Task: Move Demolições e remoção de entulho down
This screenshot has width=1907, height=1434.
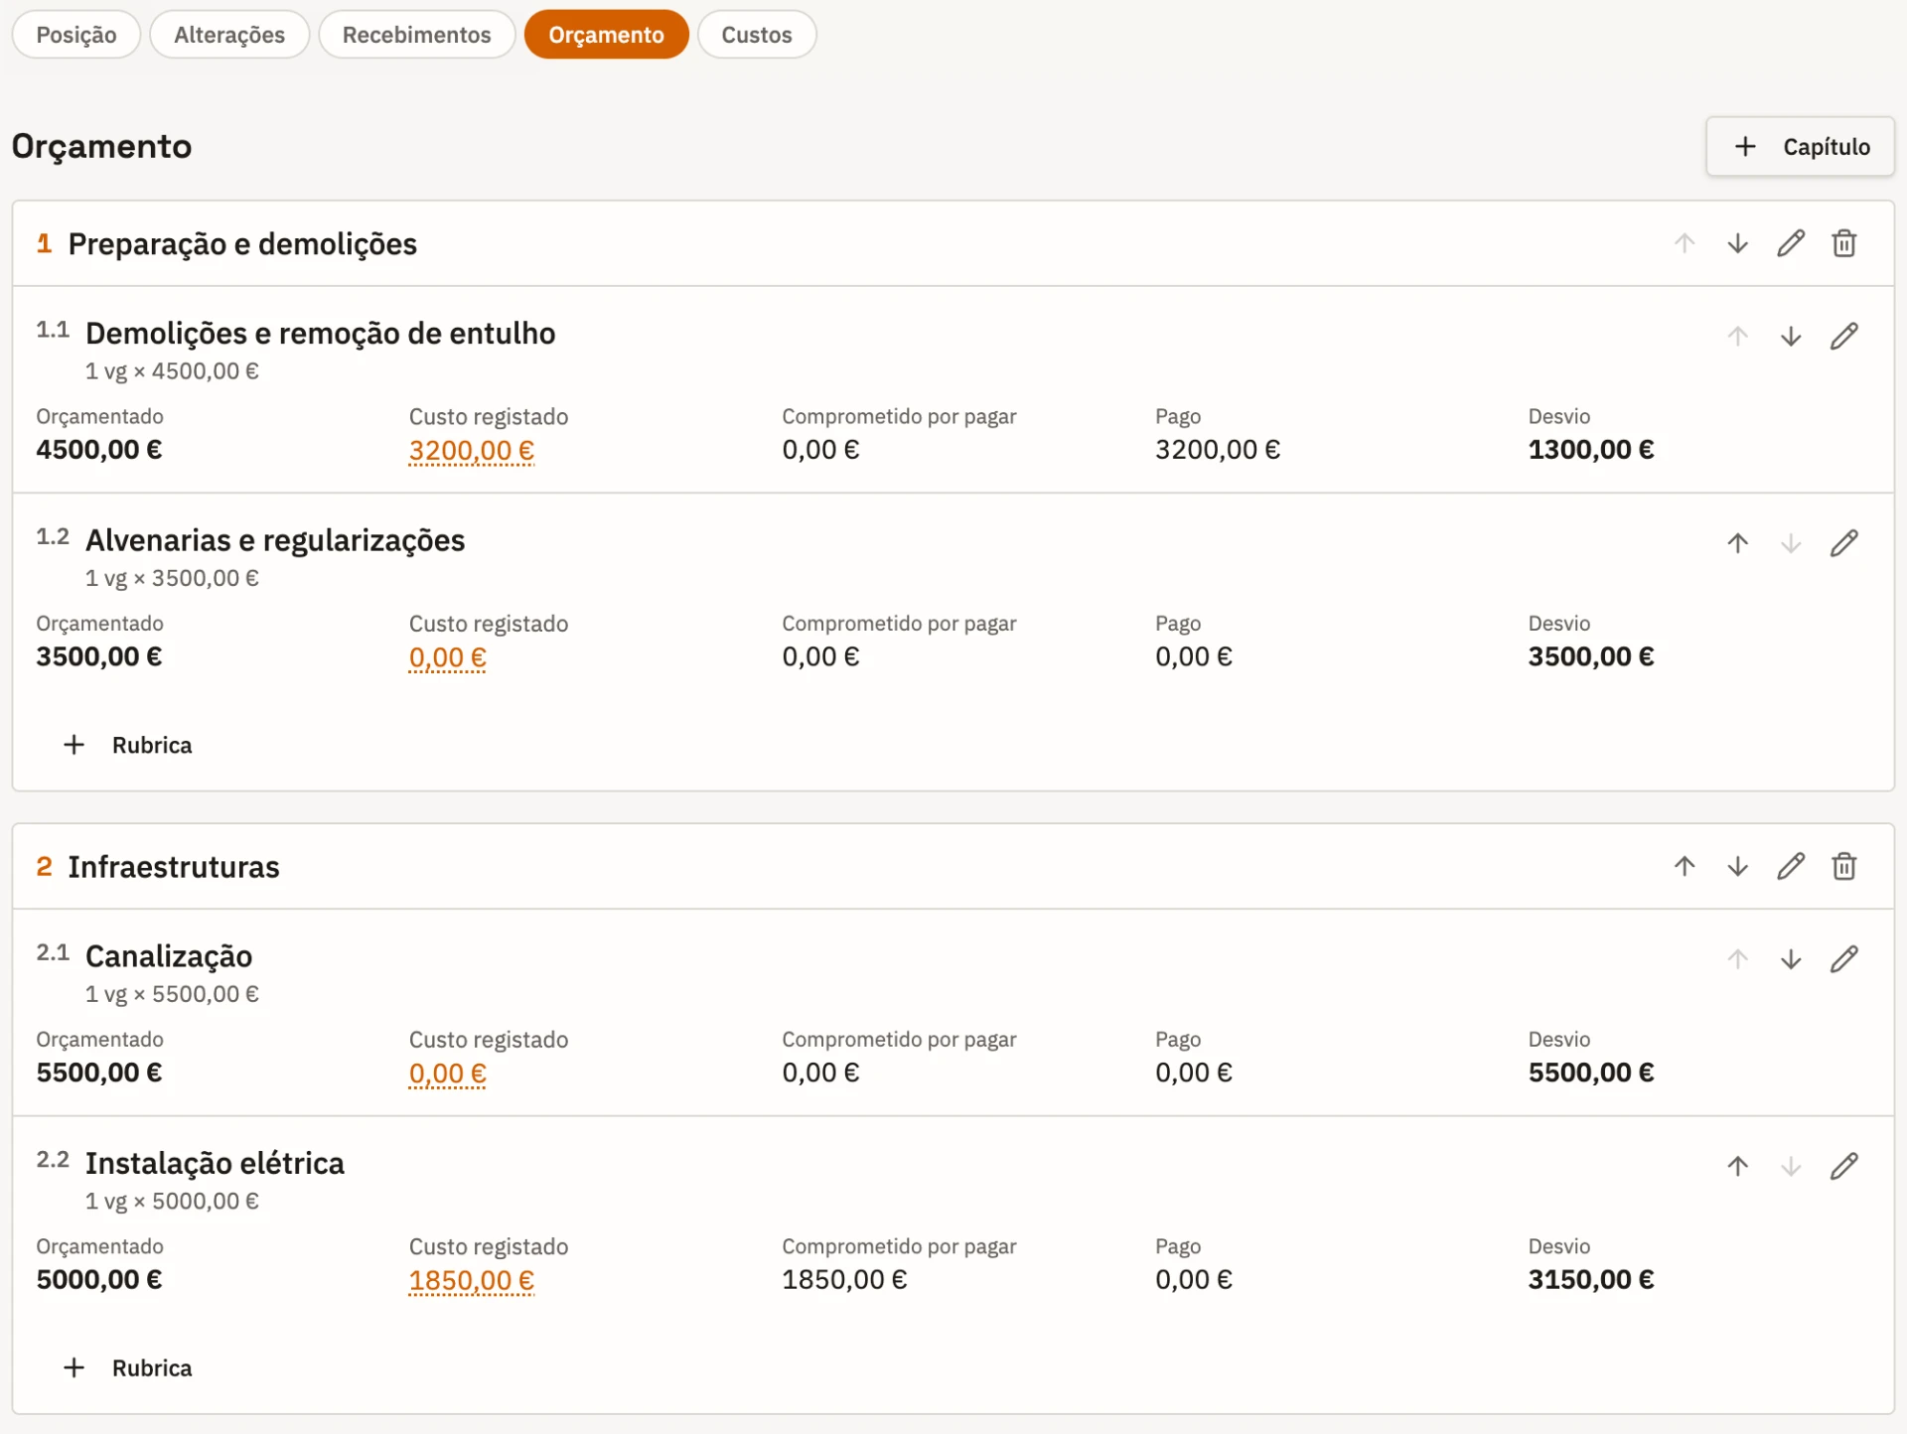Action: point(1790,337)
